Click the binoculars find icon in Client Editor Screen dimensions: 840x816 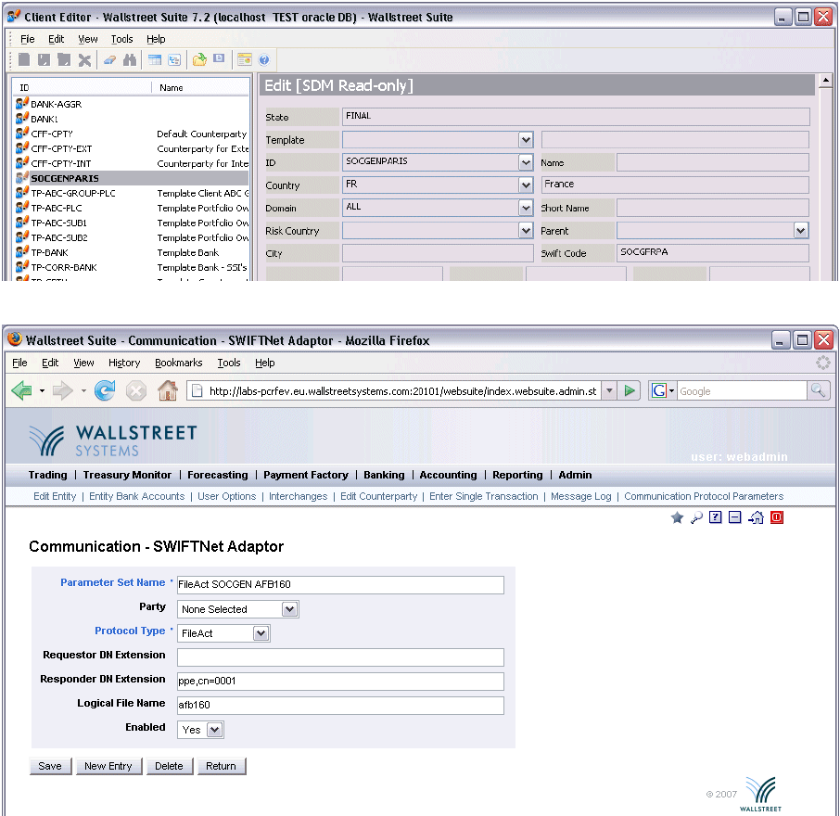(130, 59)
